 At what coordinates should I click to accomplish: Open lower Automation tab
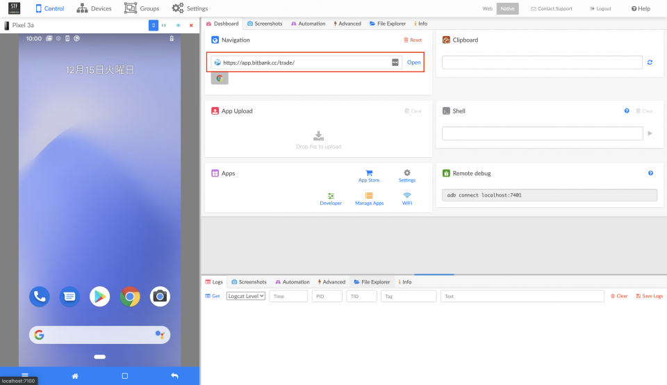point(293,282)
